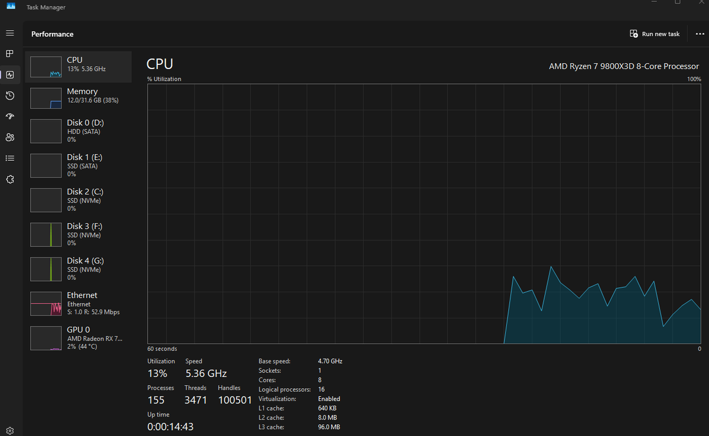The image size is (709, 436).
Task: Select Disk 1 (E:) SSD entry
Action: click(79, 165)
